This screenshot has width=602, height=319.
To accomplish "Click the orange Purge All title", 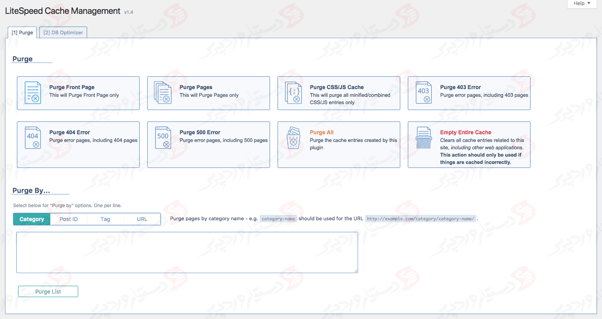I will tap(321, 132).
